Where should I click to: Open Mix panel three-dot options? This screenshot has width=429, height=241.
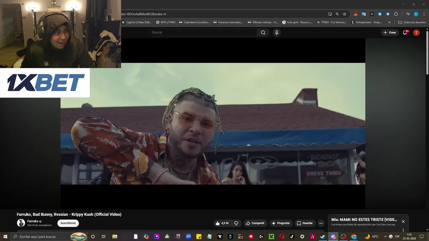click(x=403, y=230)
